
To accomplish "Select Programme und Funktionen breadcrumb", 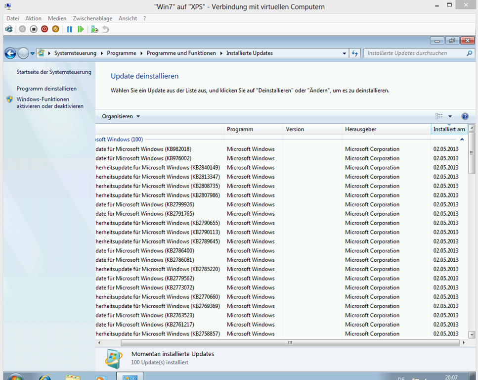I will click(x=181, y=53).
